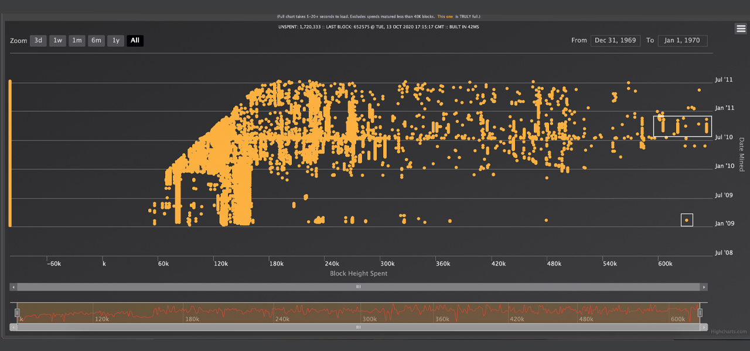Click the 'Block Height Spent' axis title
Image resolution: width=750 pixels, height=351 pixels.
tap(359, 273)
